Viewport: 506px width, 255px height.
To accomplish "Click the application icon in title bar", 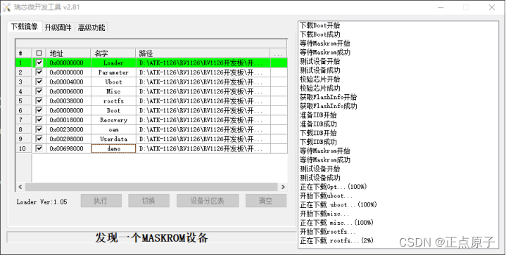I will tap(6, 7).
